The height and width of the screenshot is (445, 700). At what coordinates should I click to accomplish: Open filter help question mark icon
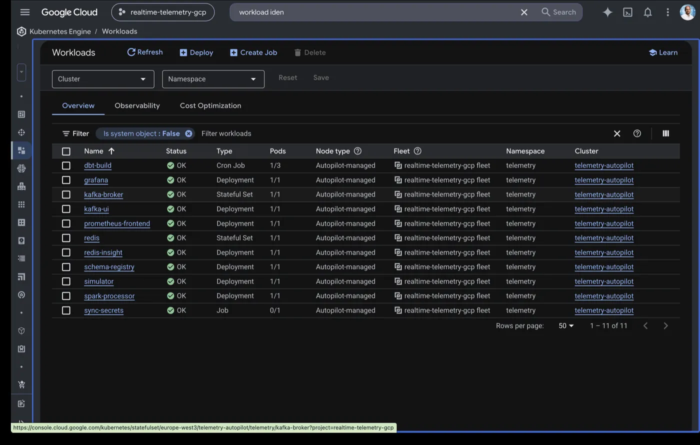(x=637, y=133)
